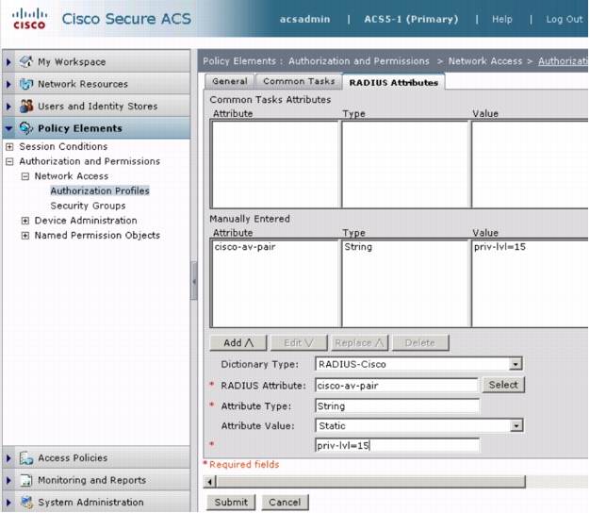
Task: Open My Workspace menu
Action: tap(72, 61)
